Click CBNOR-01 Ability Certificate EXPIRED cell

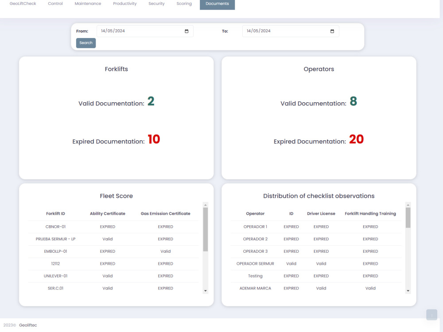point(108,227)
